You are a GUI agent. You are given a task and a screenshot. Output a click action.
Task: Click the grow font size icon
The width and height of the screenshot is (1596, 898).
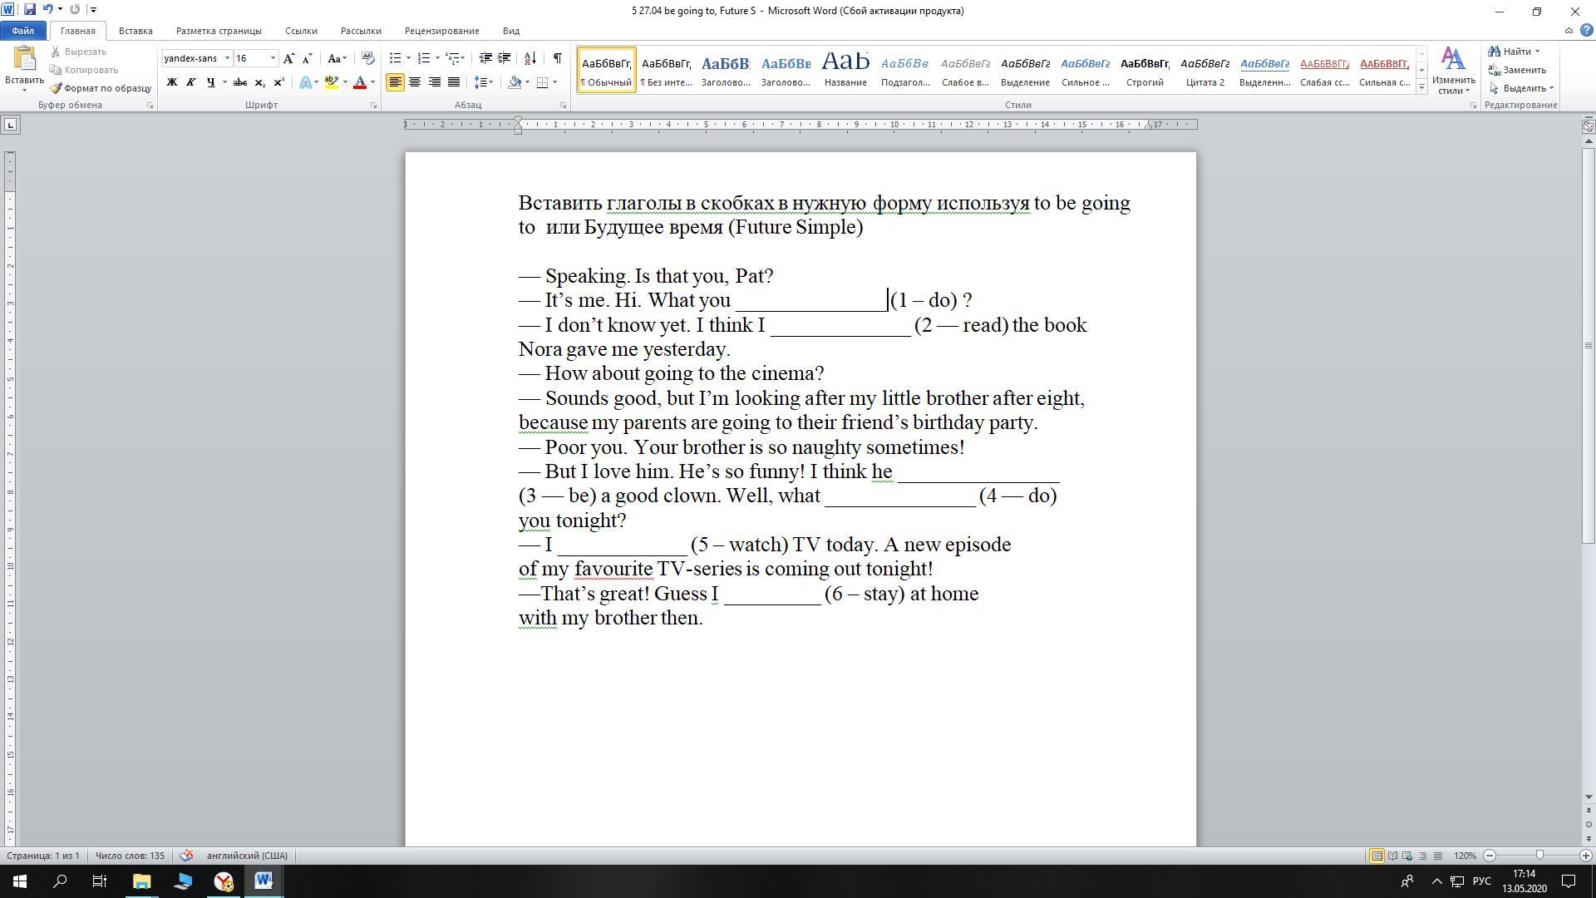coord(288,58)
